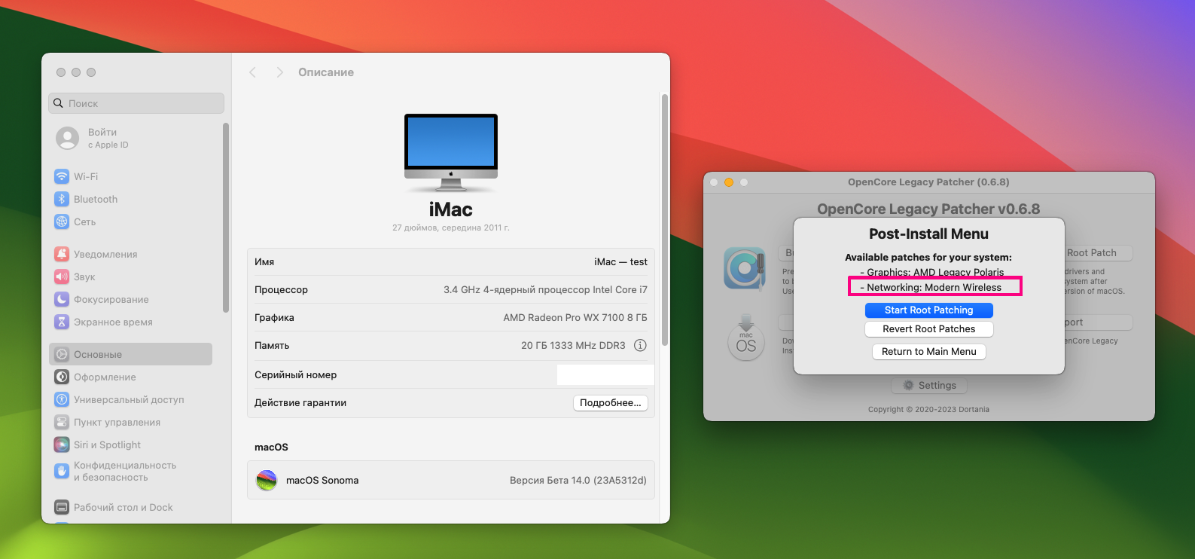Select the Звук speaker icon

coord(62,276)
